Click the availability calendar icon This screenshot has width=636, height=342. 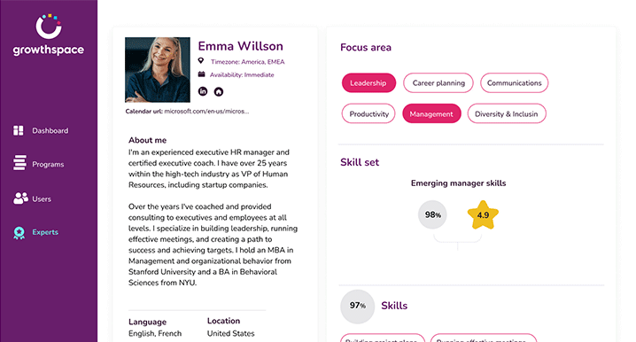point(201,74)
